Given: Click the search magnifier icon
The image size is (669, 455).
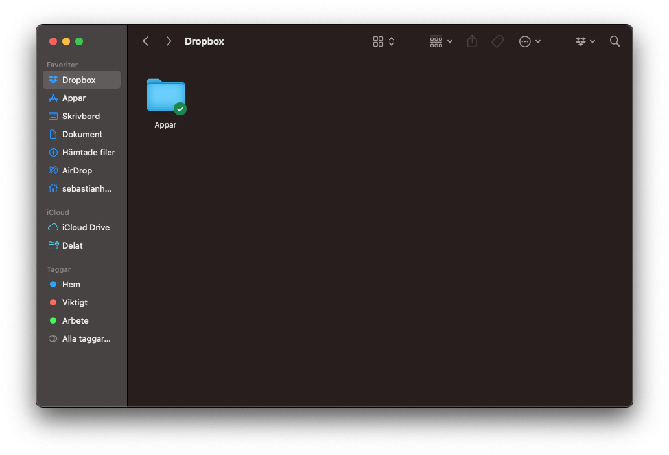Looking at the screenshot, I should 615,41.
